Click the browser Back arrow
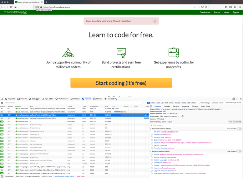The width and height of the screenshot is (243, 178). [x=2, y=7]
